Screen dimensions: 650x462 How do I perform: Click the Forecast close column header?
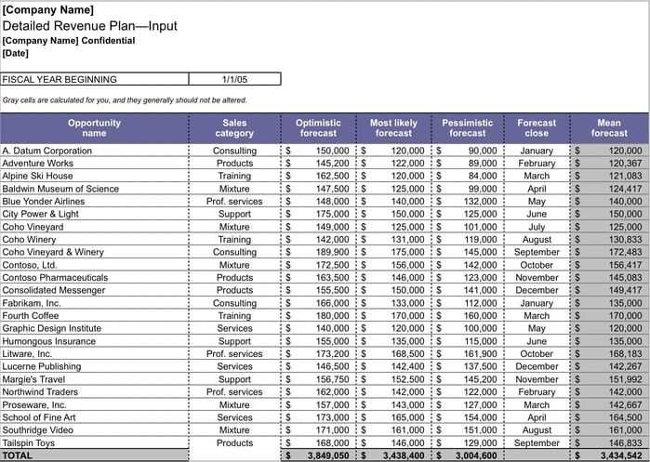point(537,127)
